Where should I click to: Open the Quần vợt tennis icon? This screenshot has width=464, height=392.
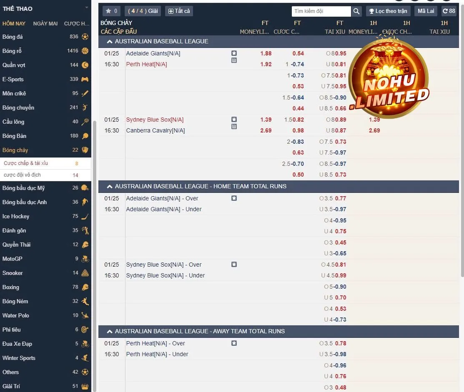click(85, 65)
